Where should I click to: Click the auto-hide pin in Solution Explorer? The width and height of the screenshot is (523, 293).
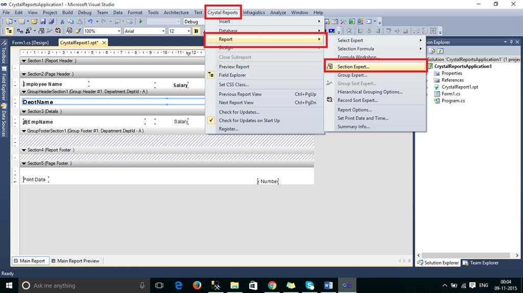click(511, 42)
